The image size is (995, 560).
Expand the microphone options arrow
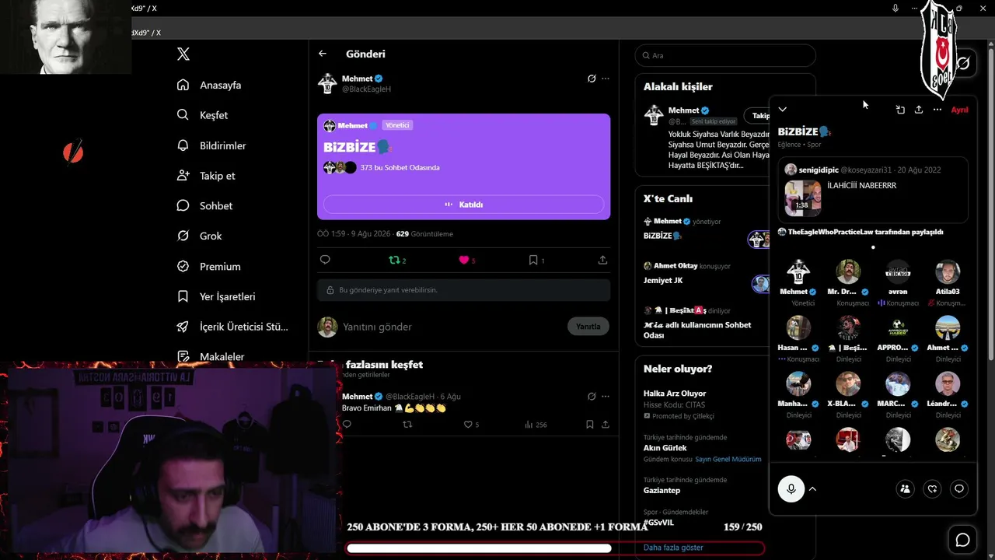point(812,488)
